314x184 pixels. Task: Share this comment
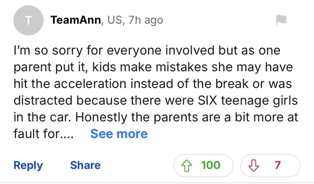point(85,165)
